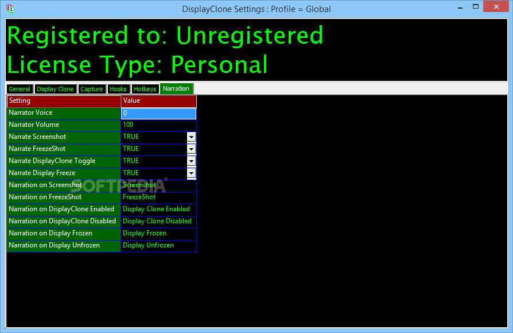Open the Display Clone tab
The image size is (513, 333).
(x=55, y=89)
